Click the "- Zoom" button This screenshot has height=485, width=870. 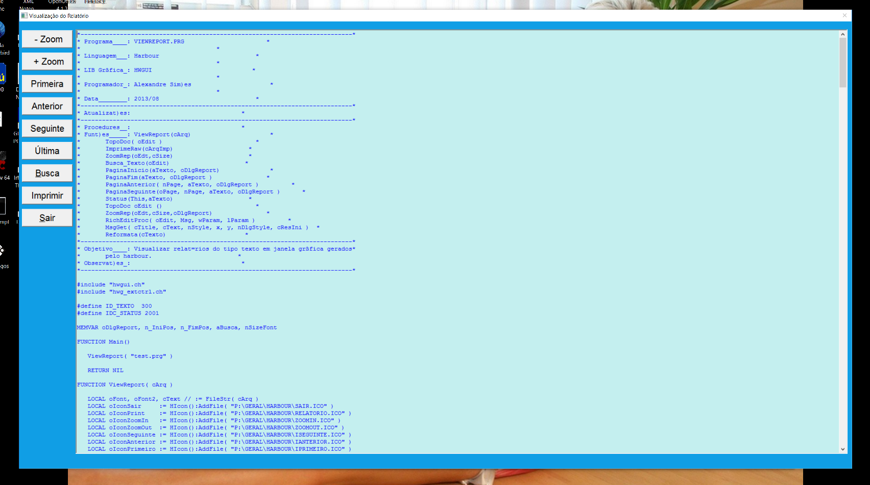47,39
